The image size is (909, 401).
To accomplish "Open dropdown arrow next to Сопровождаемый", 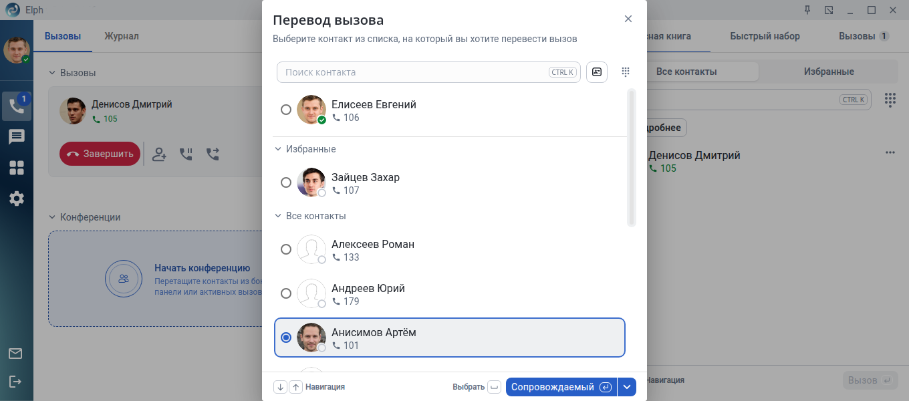I will [627, 387].
